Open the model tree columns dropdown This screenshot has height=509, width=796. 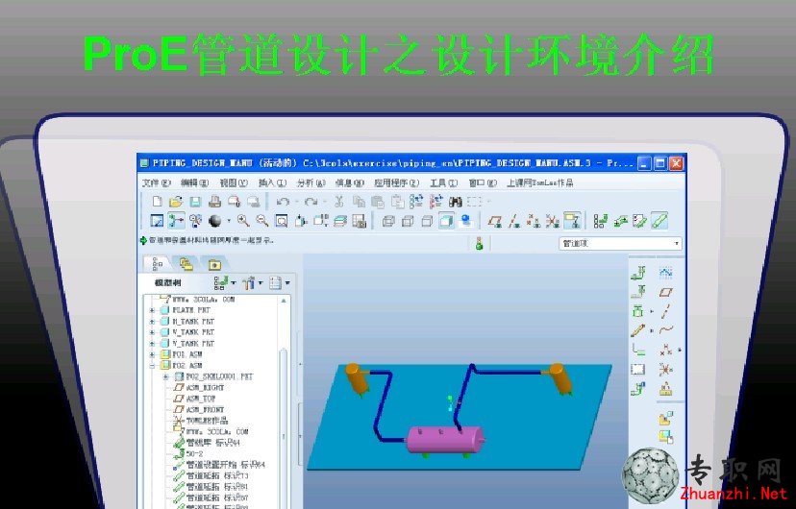279,283
